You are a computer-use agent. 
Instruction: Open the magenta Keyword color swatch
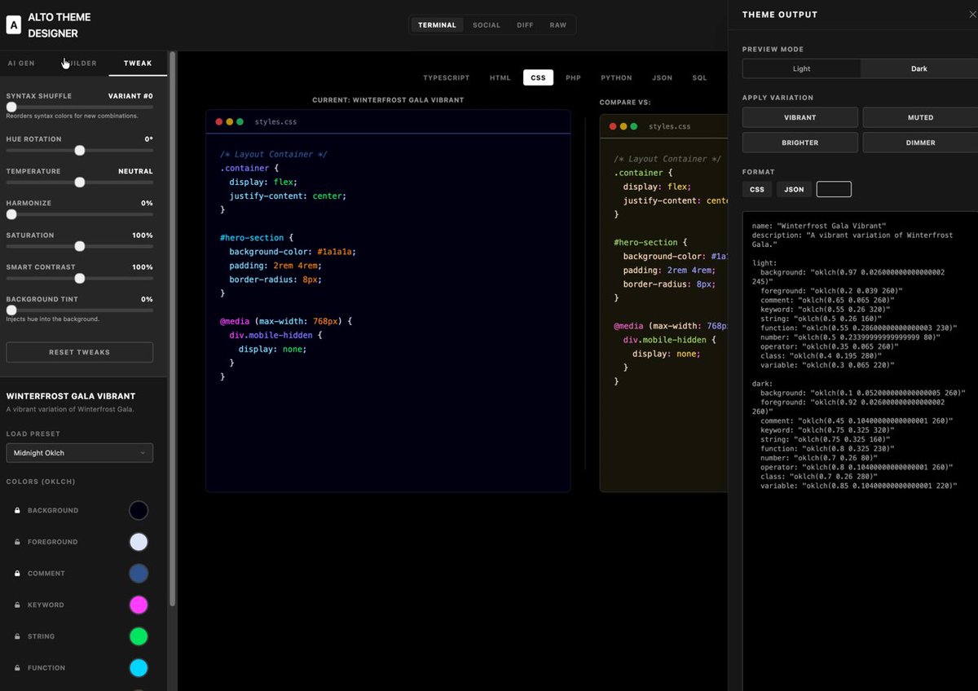click(x=139, y=605)
